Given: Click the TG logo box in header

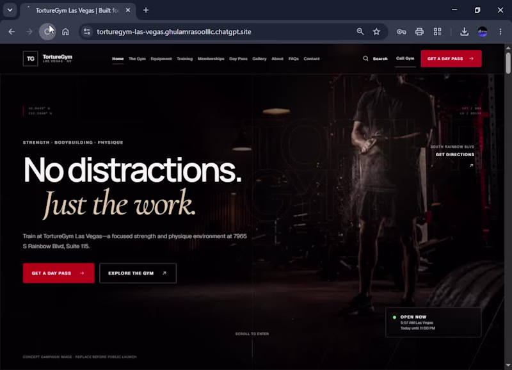Looking at the screenshot, I should [30, 59].
